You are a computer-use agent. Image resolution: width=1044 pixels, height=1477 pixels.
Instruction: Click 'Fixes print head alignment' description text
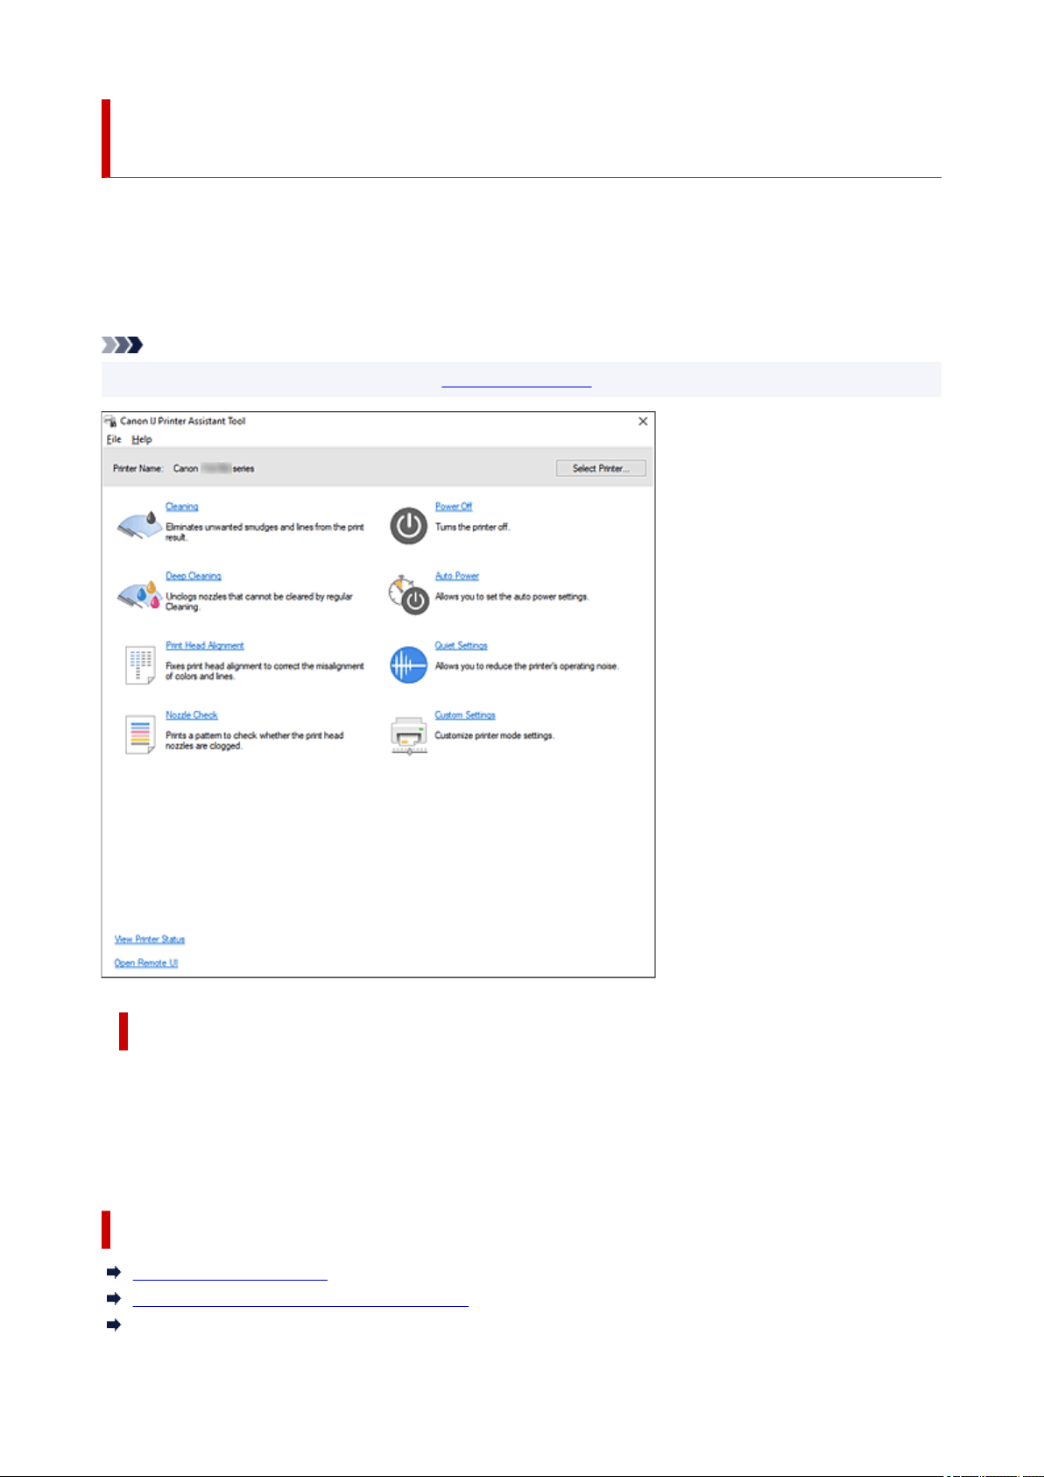coord(265,671)
